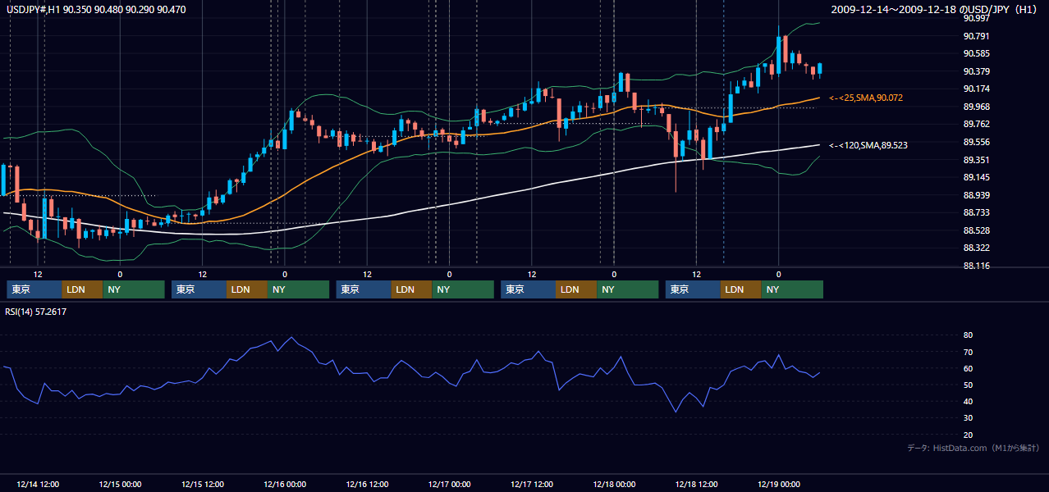Click price axis label 89.145
This screenshot has width=1049, height=492.
pos(976,177)
